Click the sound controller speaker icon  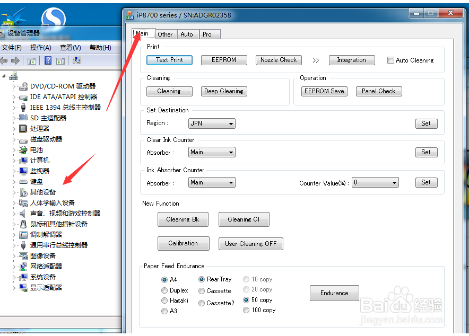pyautogui.click(x=22, y=214)
